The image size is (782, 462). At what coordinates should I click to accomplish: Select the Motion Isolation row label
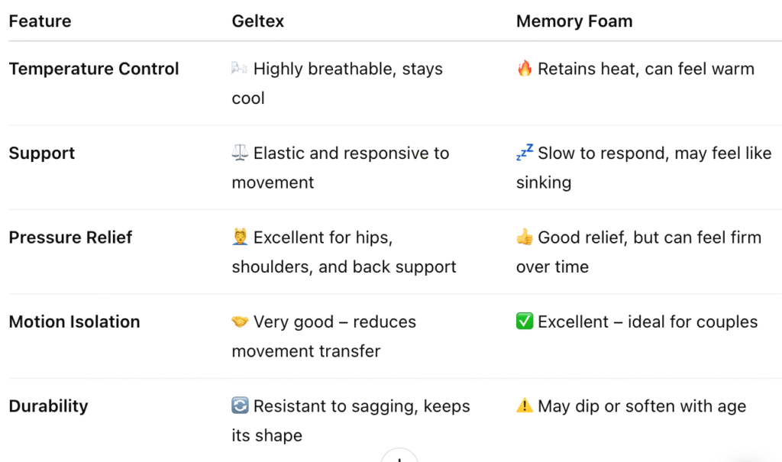tap(74, 321)
